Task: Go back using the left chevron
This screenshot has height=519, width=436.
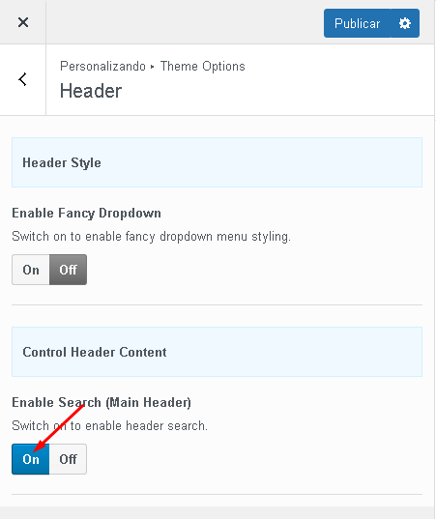Action: pos(22,79)
